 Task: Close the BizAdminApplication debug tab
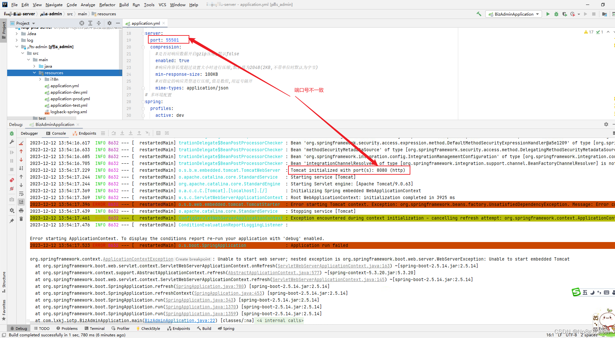78,125
